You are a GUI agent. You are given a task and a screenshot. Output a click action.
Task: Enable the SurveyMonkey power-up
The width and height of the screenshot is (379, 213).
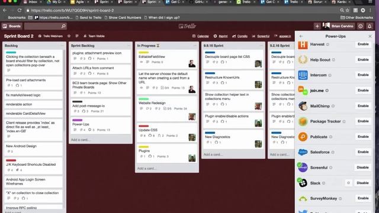coord(363,198)
